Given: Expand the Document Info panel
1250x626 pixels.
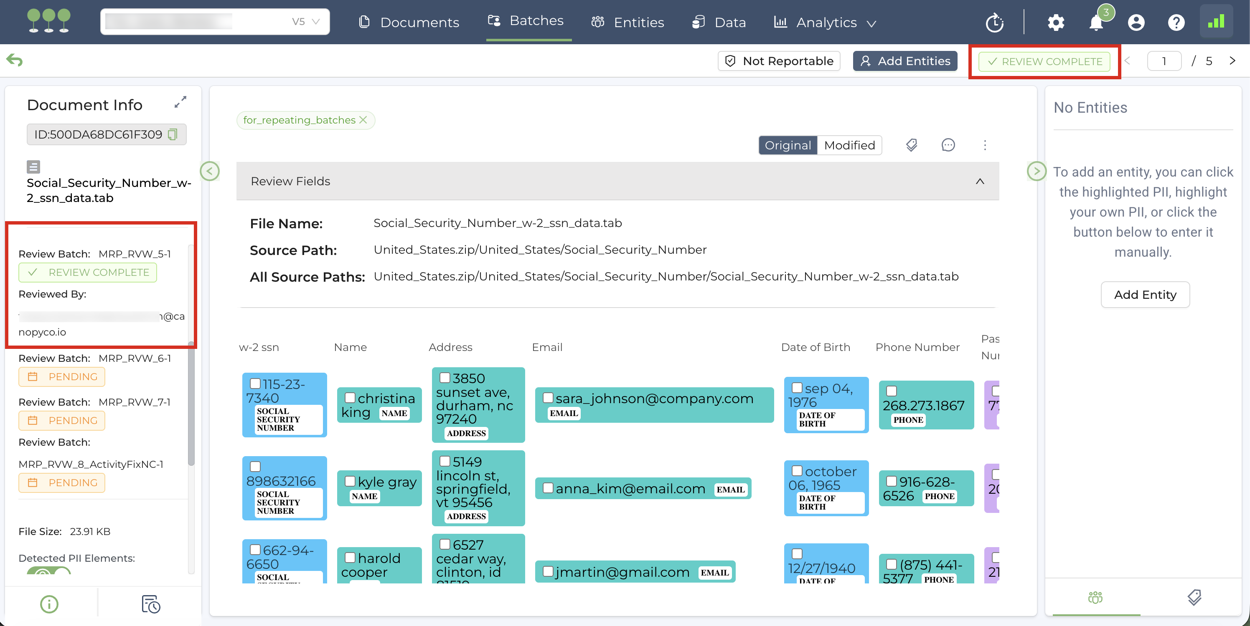Looking at the screenshot, I should [180, 102].
